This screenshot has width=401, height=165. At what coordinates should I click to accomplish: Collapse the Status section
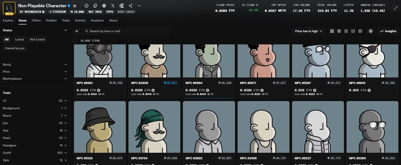pyautogui.click(x=65, y=30)
